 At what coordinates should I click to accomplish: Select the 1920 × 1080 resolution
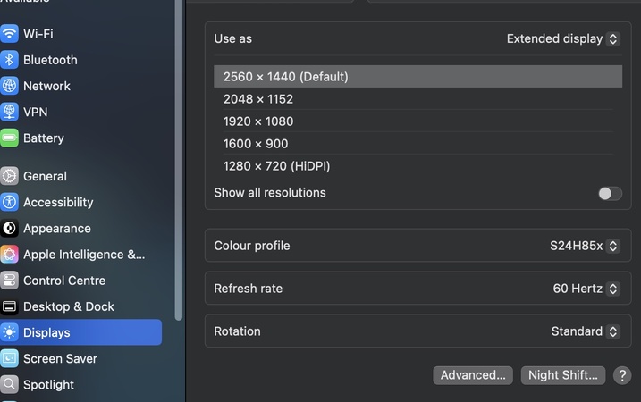(x=417, y=121)
